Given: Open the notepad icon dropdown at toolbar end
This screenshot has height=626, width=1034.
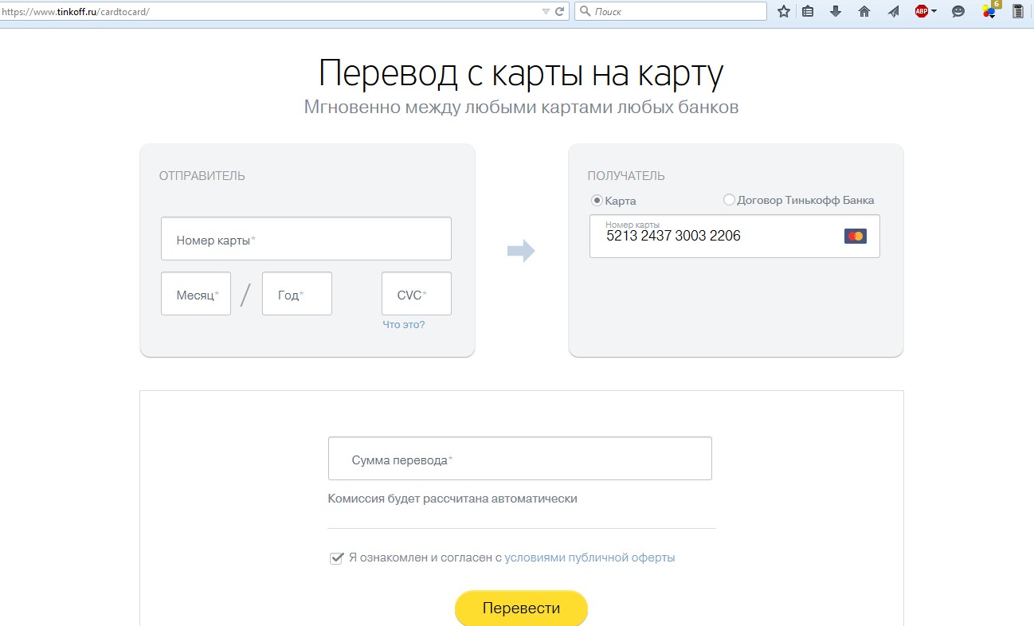Looking at the screenshot, I should tap(1017, 11).
